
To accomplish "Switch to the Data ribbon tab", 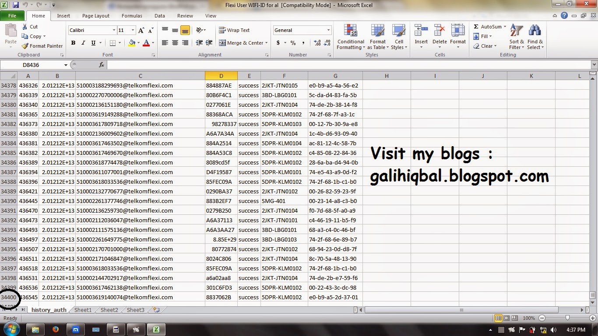I will point(160,16).
